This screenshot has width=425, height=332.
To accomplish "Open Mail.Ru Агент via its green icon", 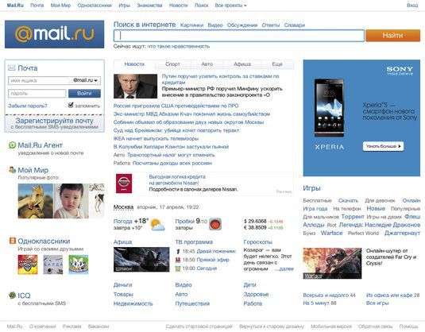I will (12, 145).
